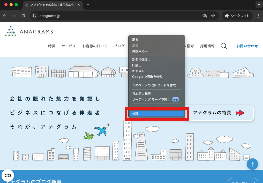Reload the page with refresh icon

23,16
